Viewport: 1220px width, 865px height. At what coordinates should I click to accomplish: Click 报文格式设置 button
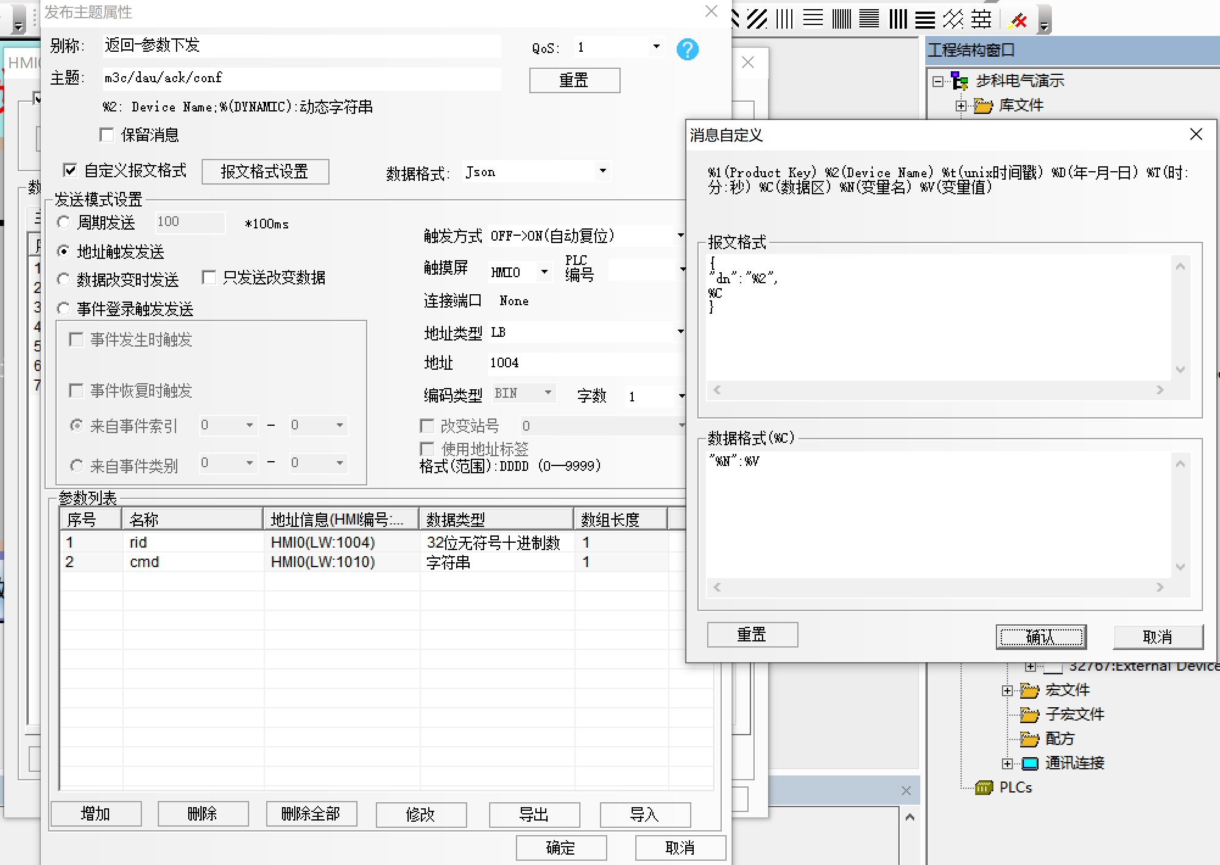pyautogui.click(x=265, y=172)
